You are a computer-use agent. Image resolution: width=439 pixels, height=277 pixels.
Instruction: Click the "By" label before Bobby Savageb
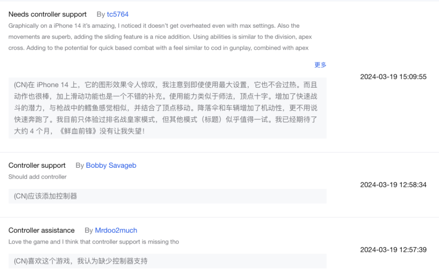coord(80,165)
